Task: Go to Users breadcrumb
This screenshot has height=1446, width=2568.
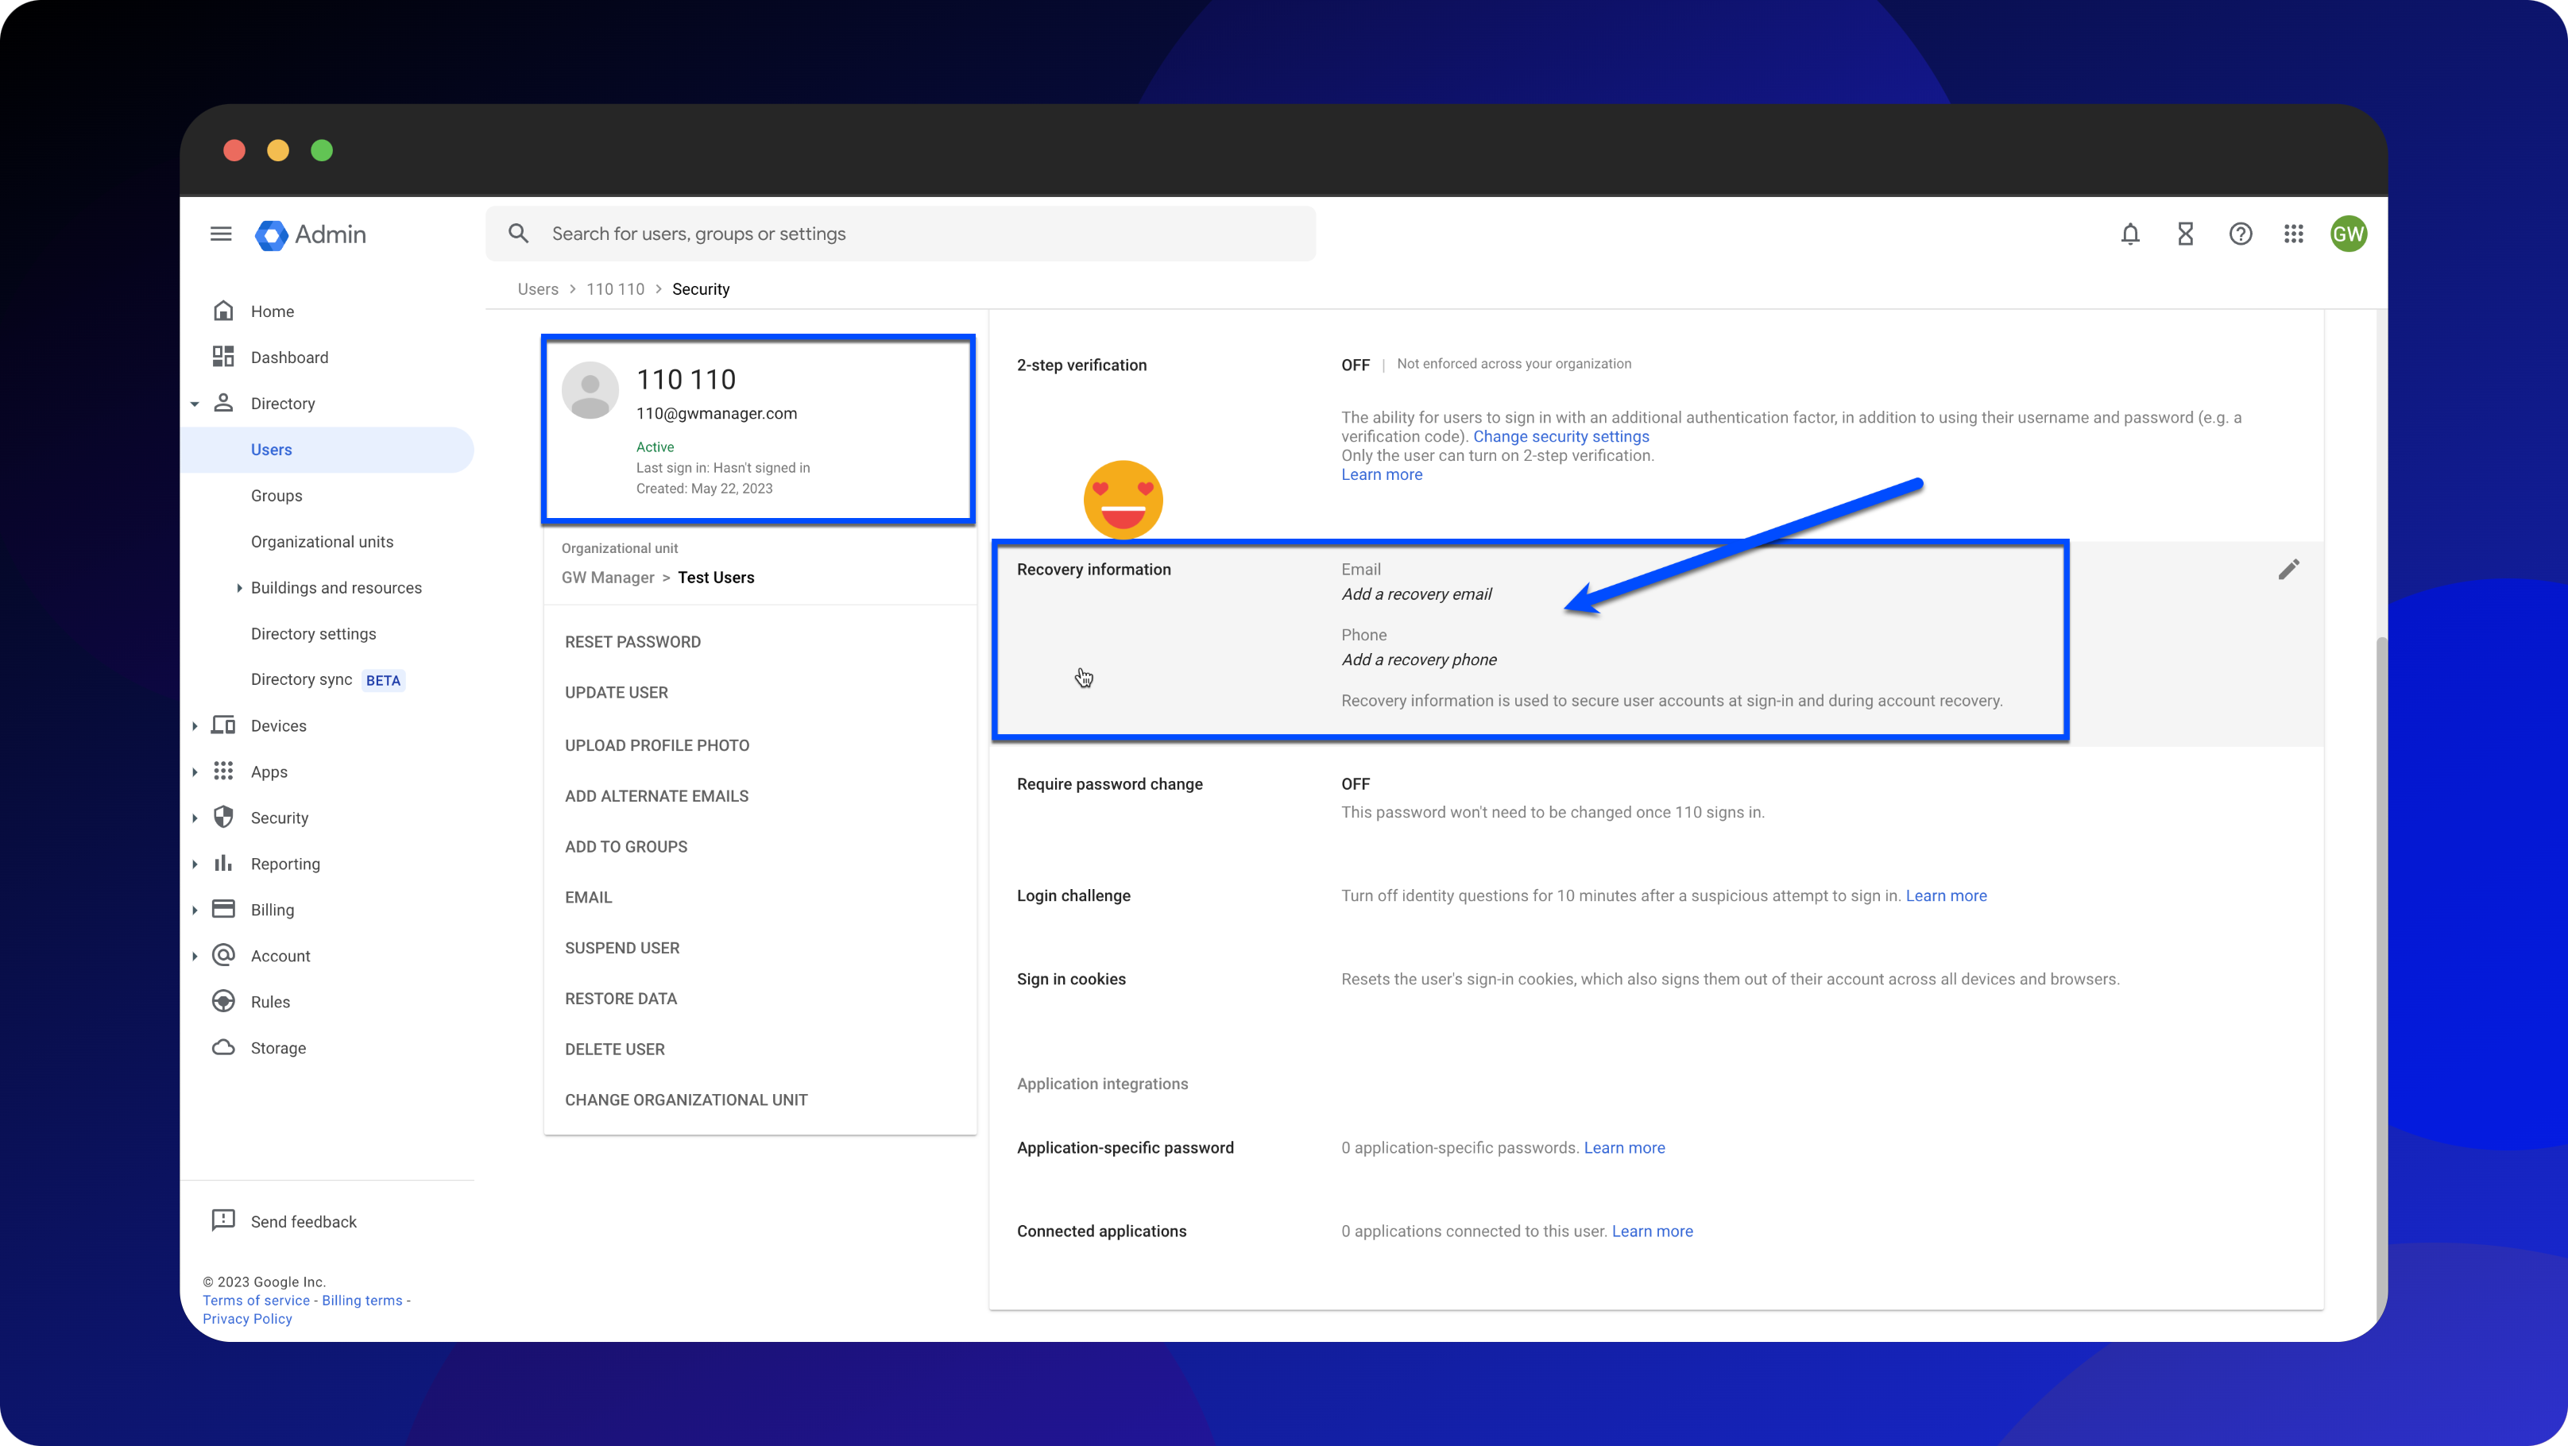Action: coord(537,289)
